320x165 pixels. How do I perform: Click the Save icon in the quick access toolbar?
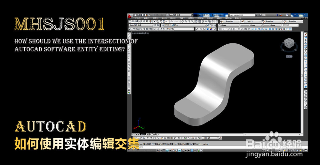142,15
